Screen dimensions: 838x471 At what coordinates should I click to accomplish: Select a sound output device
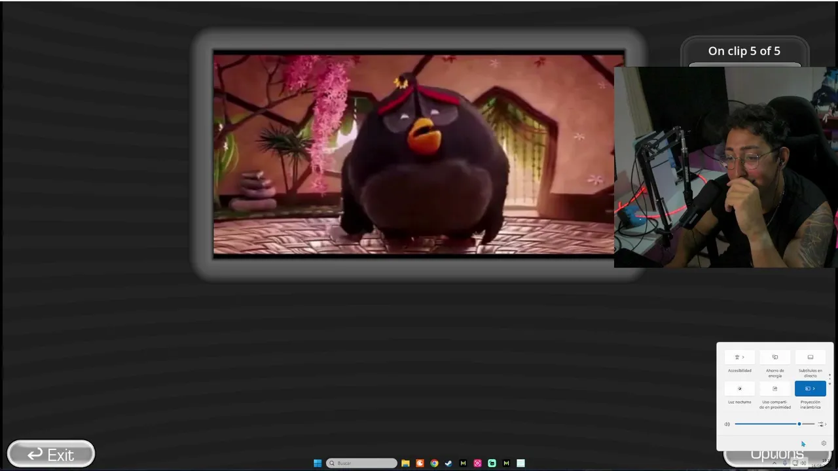pyautogui.click(x=822, y=424)
